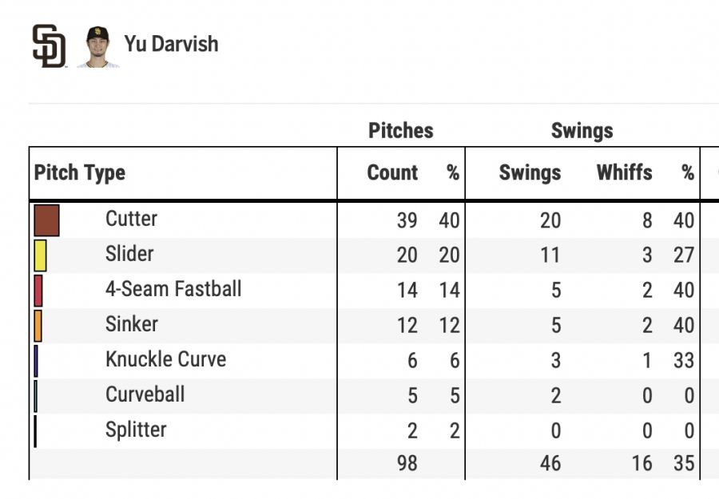Click the Pitches group header
The width and height of the screenshot is (719, 499).
click(x=401, y=132)
